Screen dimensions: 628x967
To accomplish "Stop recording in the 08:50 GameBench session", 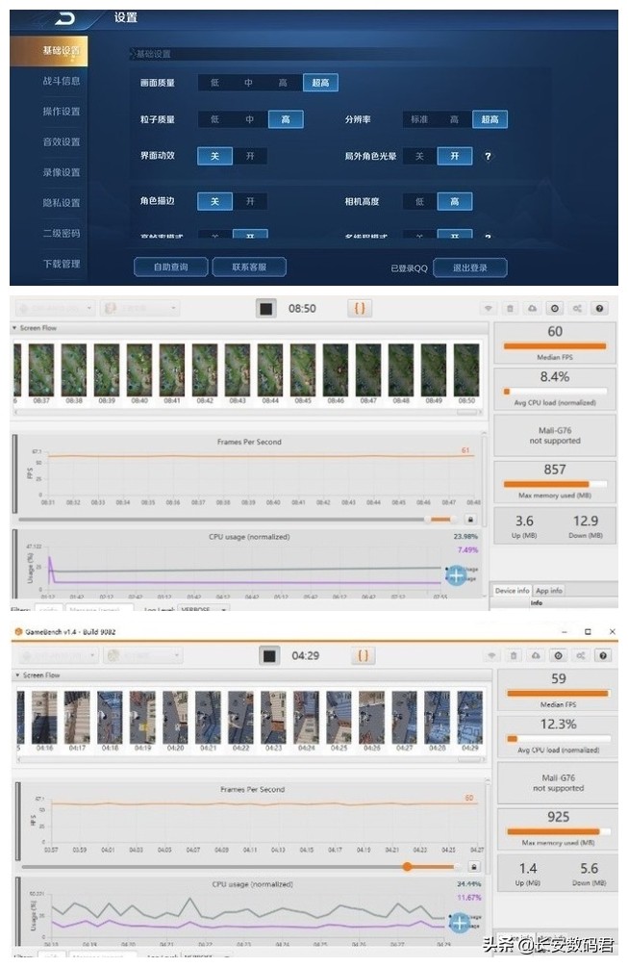I will [266, 308].
